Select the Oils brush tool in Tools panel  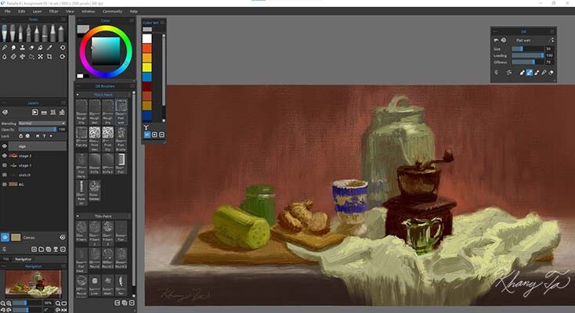click(x=4, y=33)
